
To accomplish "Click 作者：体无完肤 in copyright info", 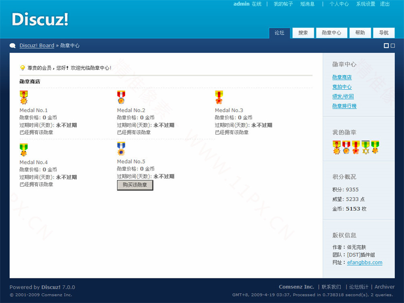I will 349,247.
